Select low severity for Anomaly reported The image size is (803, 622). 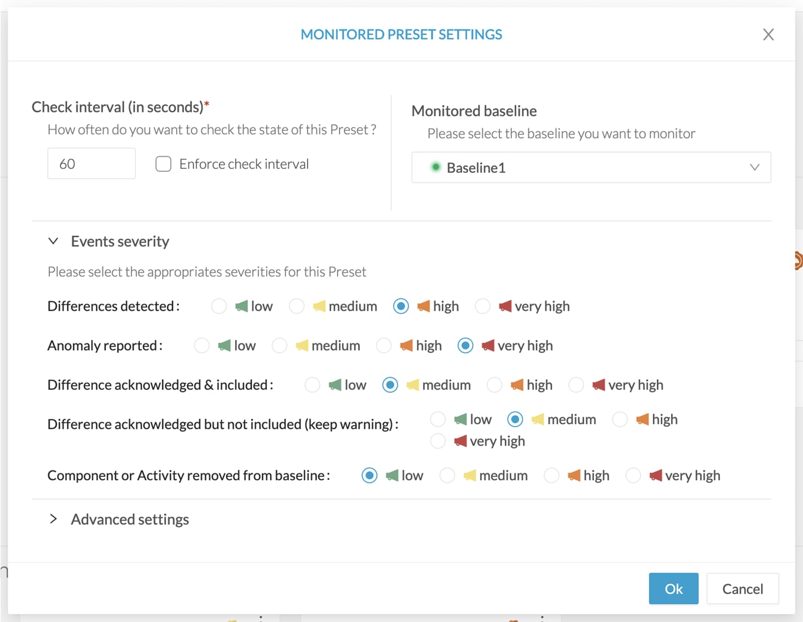[202, 345]
